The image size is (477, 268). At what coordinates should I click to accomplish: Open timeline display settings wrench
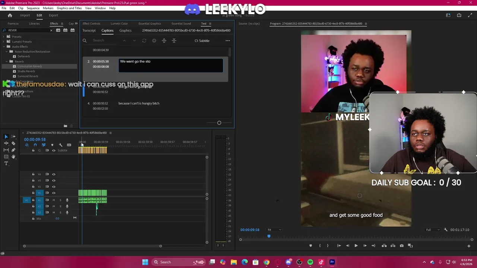60,145
